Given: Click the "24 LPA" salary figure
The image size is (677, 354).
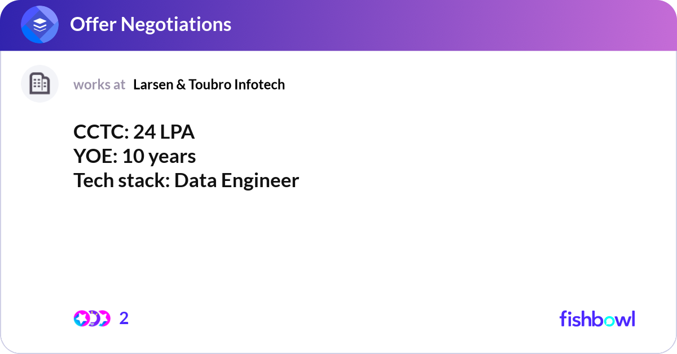Looking at the screenshot, I should 164,132.
